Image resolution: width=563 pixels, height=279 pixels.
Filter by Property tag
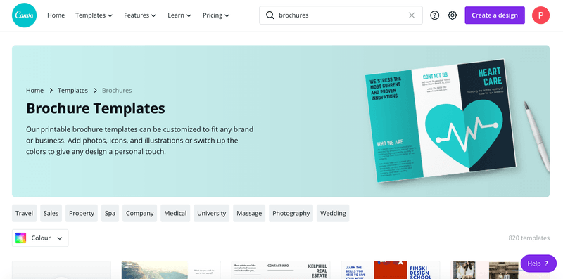(82, 213)
